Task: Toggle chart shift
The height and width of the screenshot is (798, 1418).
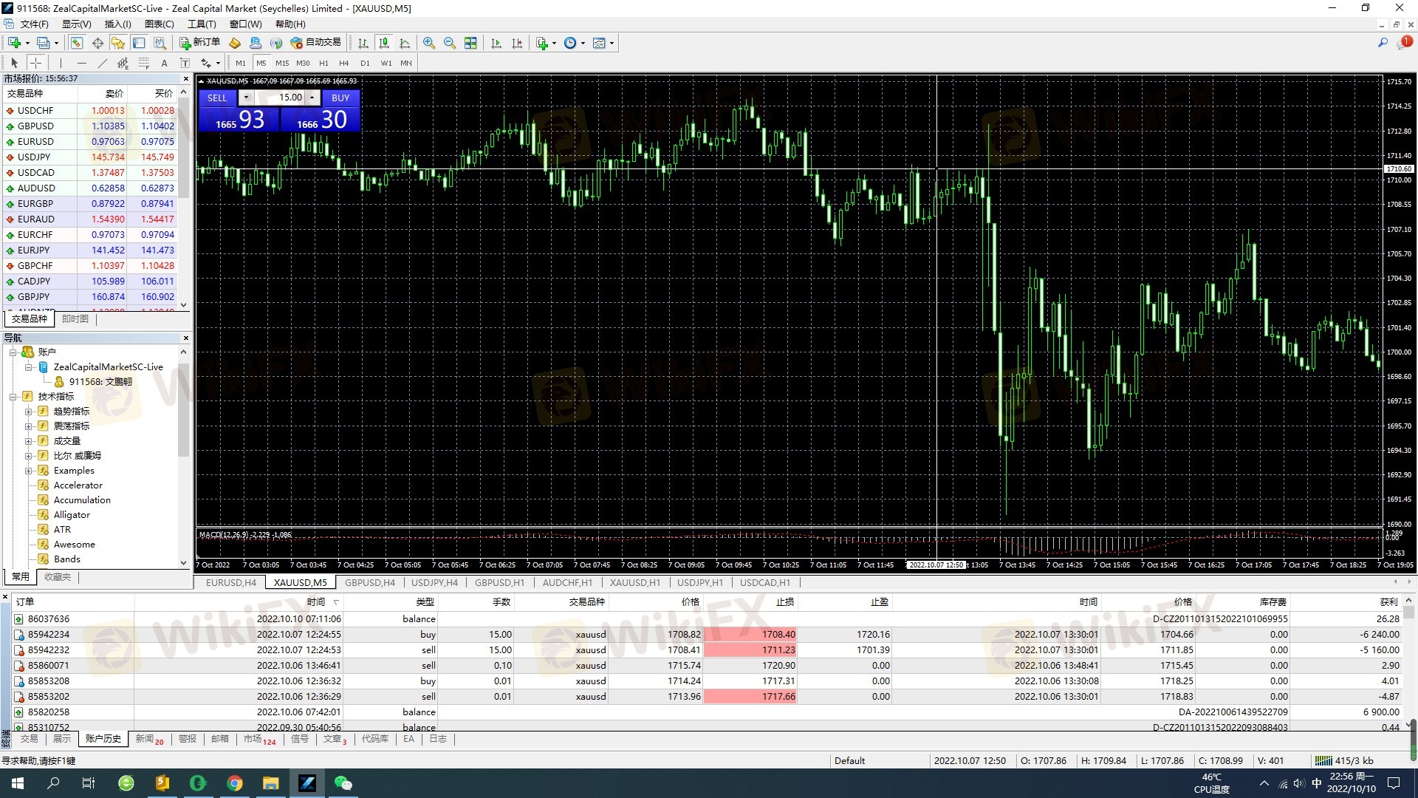Action: click(x=517, y=43)
